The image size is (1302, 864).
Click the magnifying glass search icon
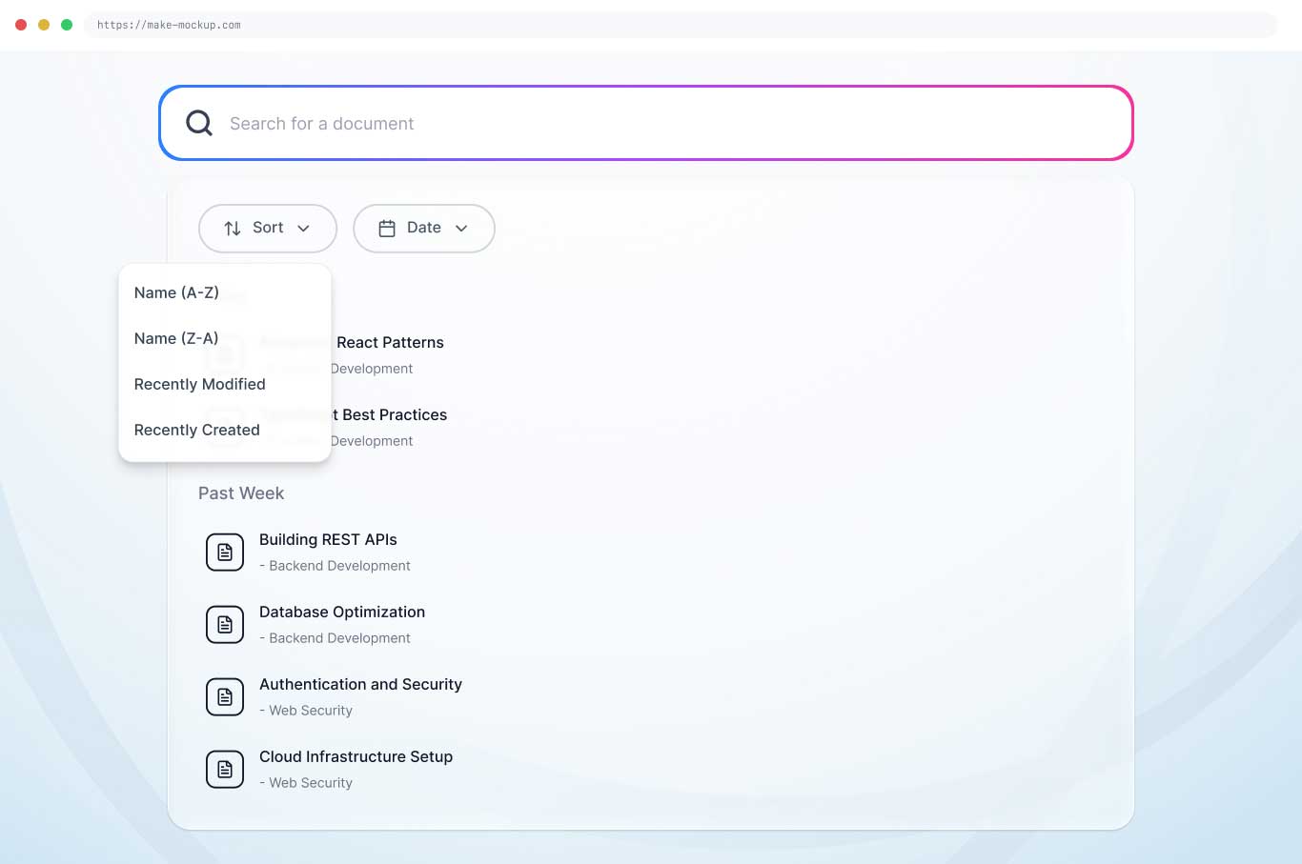pos(199,123)
